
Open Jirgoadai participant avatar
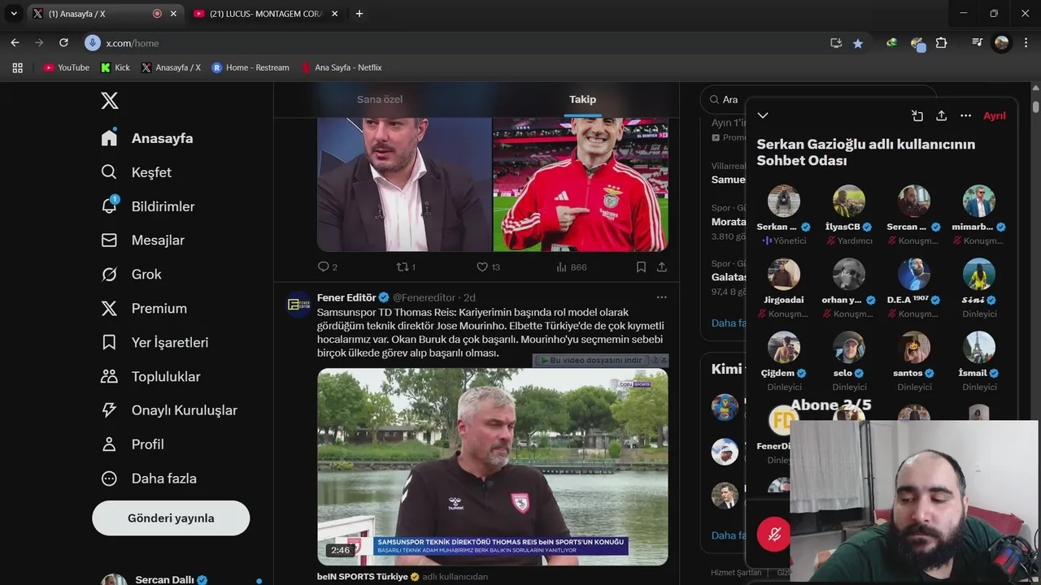coord(784,274)
